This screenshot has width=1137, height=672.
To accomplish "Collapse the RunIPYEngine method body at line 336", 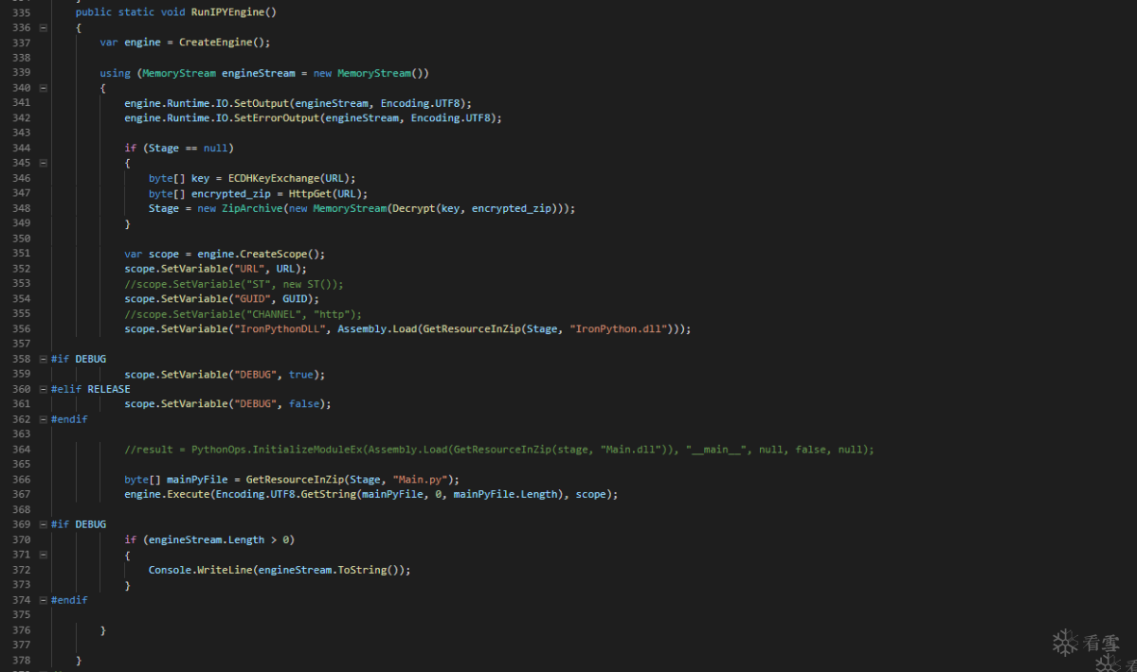I will point(43,27).
